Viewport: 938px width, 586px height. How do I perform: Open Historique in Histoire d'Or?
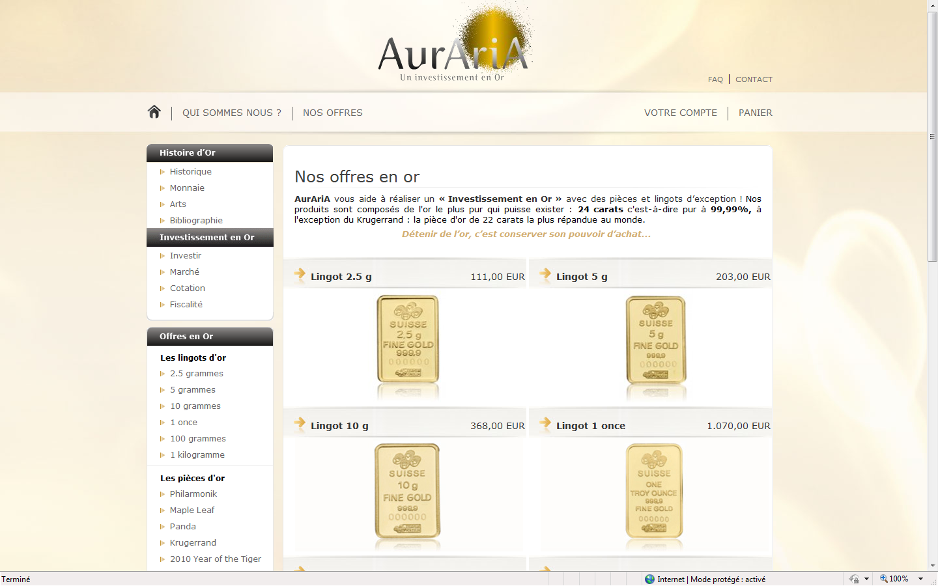(x=191, y=172)
